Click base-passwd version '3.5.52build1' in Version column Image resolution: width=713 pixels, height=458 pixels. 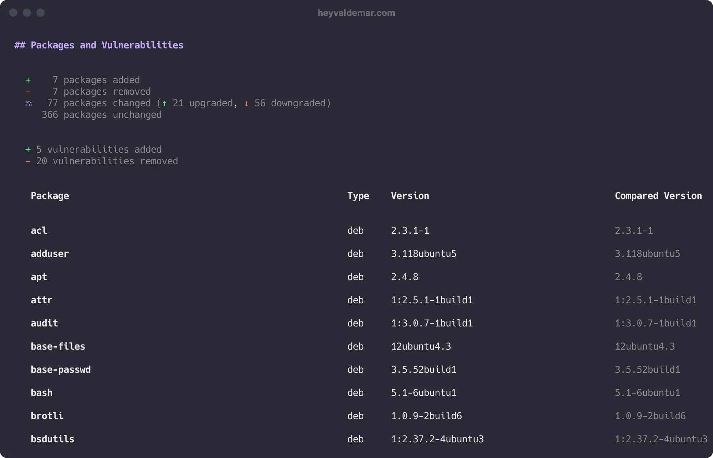coord(424,370)
